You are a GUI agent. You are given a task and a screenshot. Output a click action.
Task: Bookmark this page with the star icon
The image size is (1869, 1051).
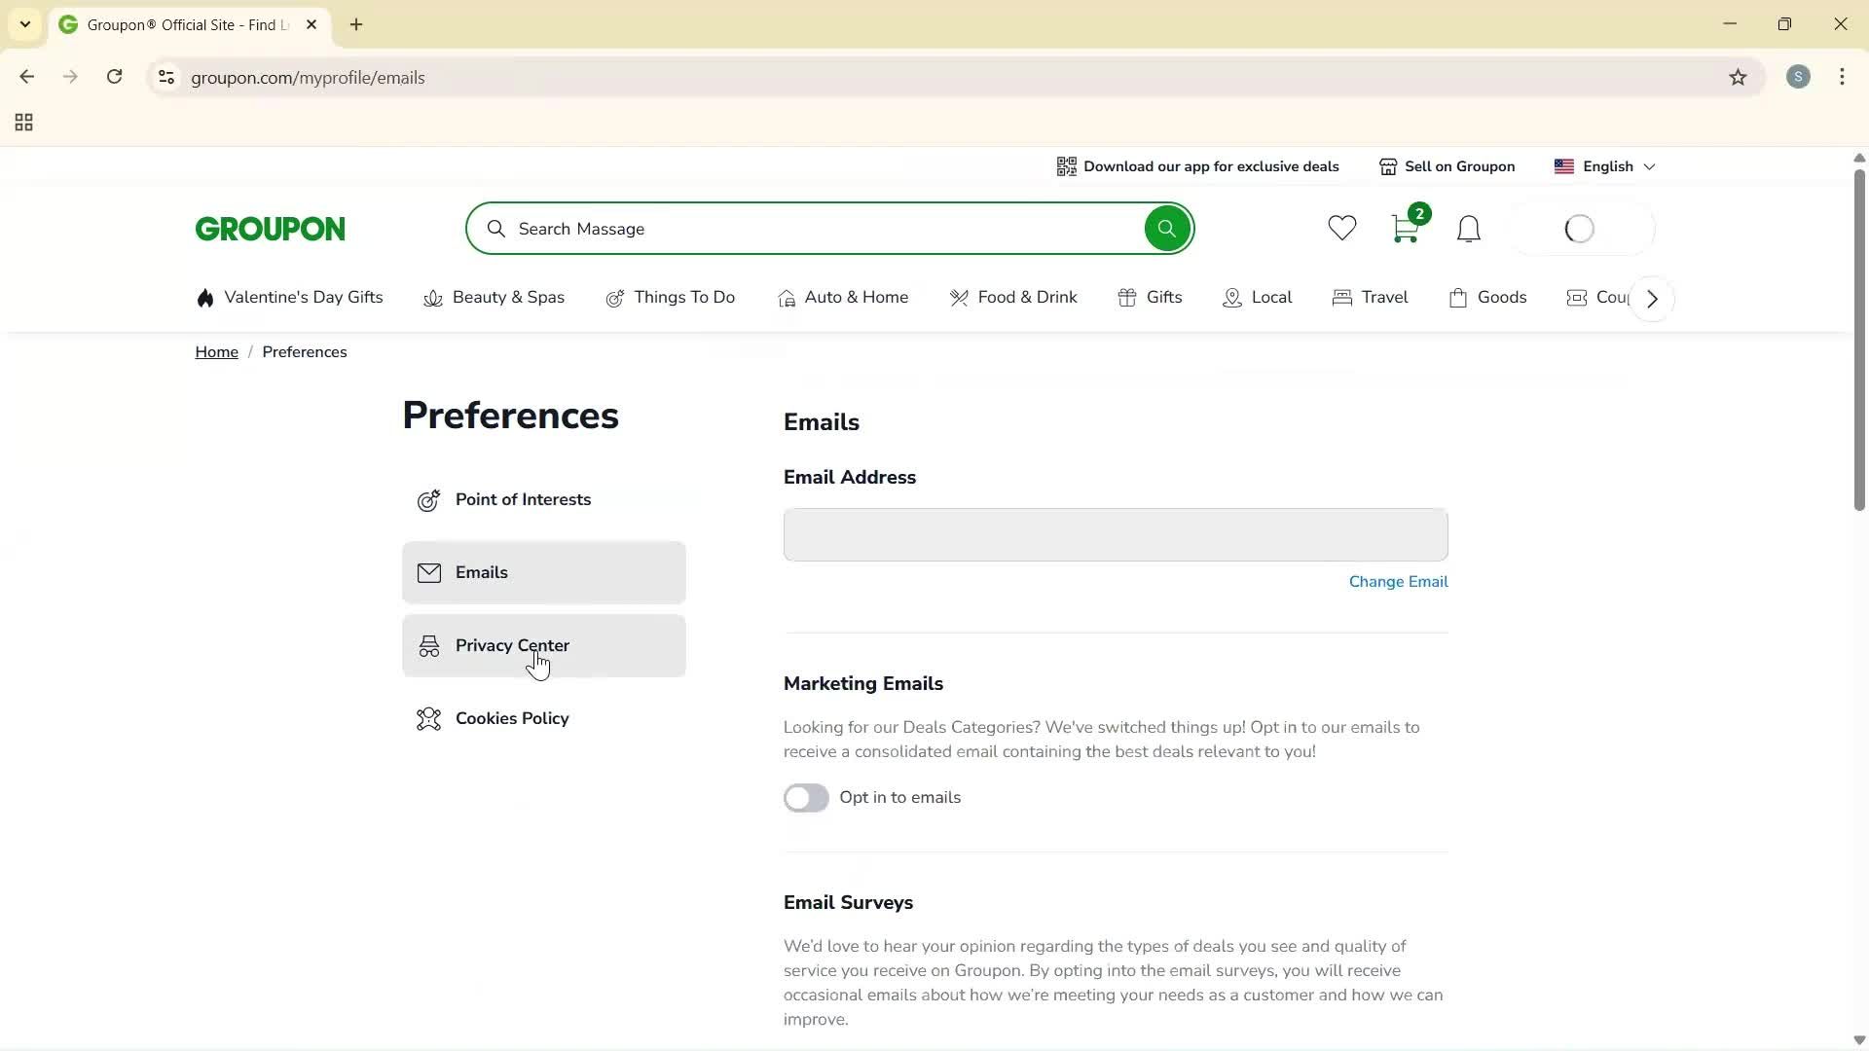point(1739,77)
